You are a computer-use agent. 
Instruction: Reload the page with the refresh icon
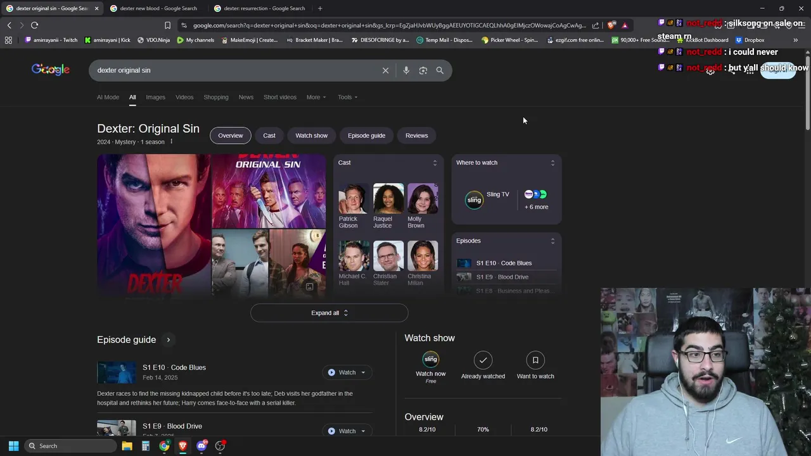(34, 25)
